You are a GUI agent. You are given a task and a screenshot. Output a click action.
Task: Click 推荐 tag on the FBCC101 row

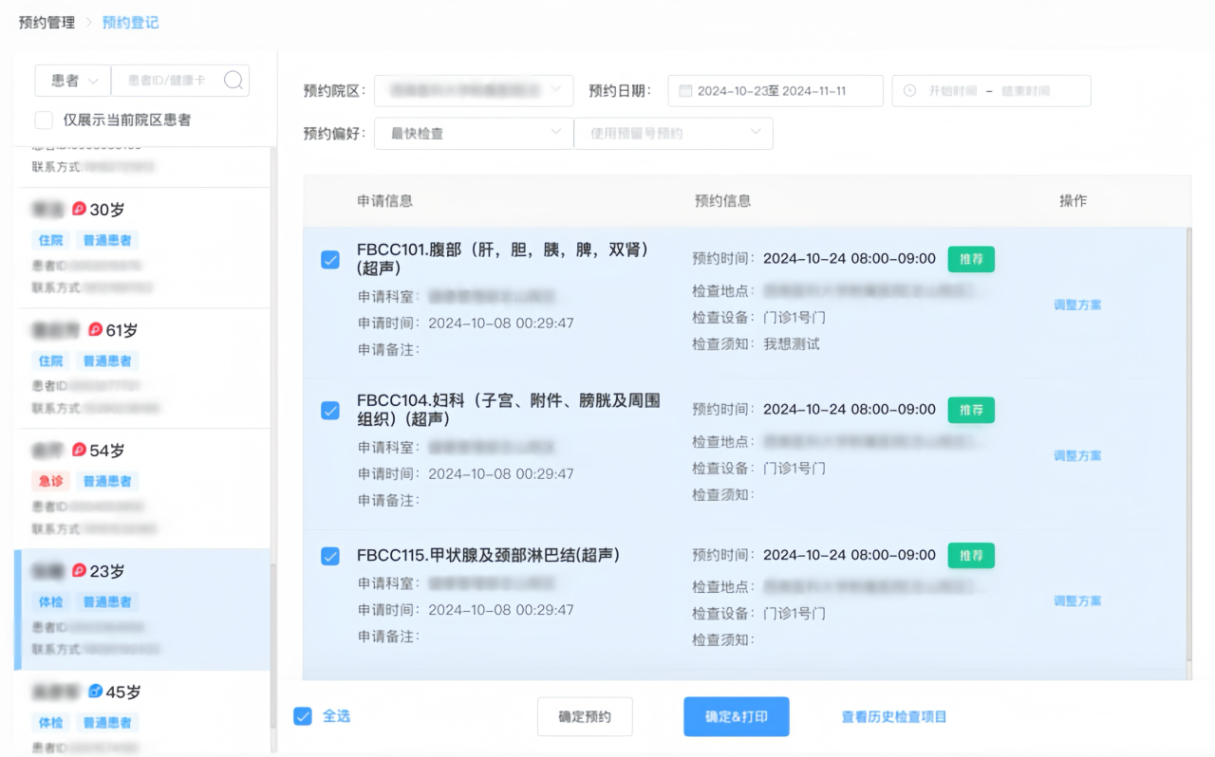[x=971, y=259]
